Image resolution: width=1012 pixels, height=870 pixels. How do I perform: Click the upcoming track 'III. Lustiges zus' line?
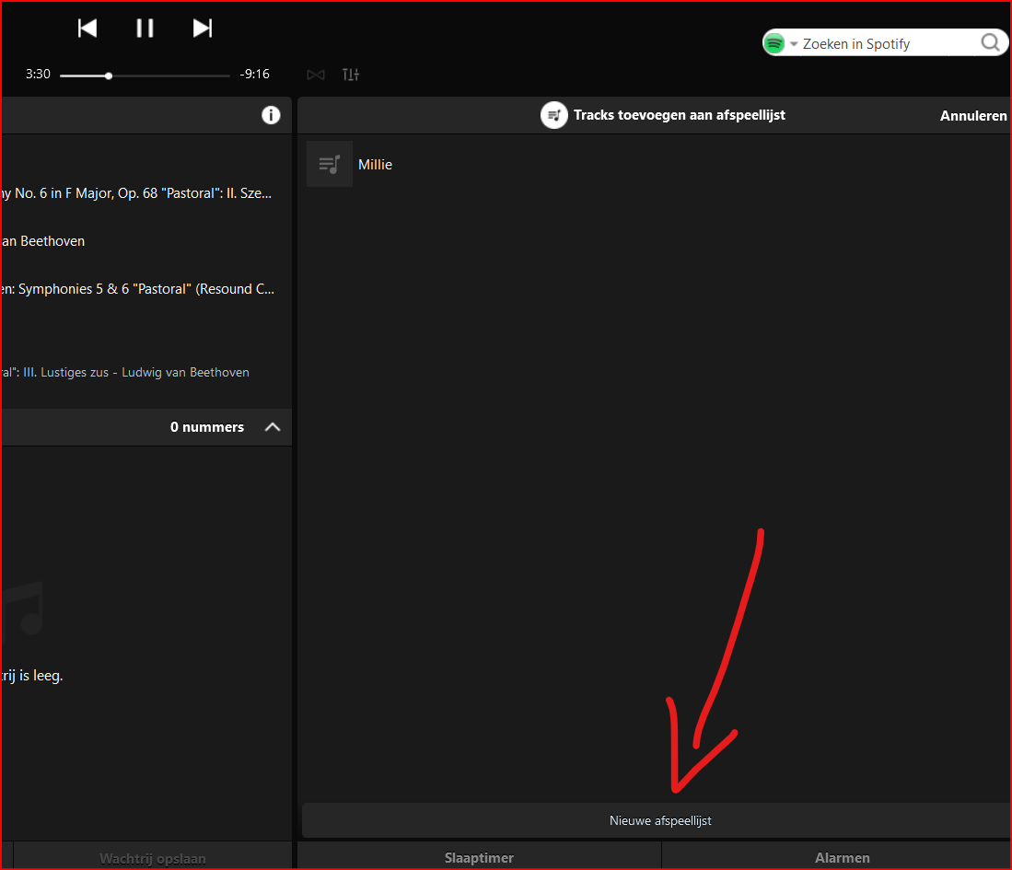[x=124, y=373]
